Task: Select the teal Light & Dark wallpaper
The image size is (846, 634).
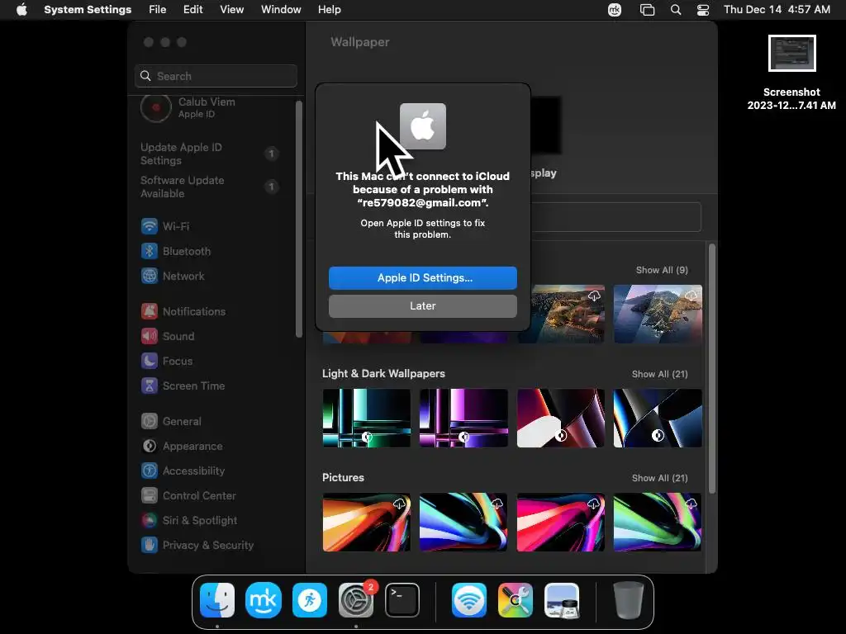Action: [366, 419]
